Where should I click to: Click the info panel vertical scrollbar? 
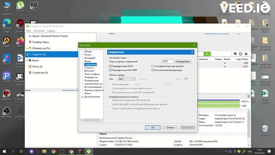(248, 128)
